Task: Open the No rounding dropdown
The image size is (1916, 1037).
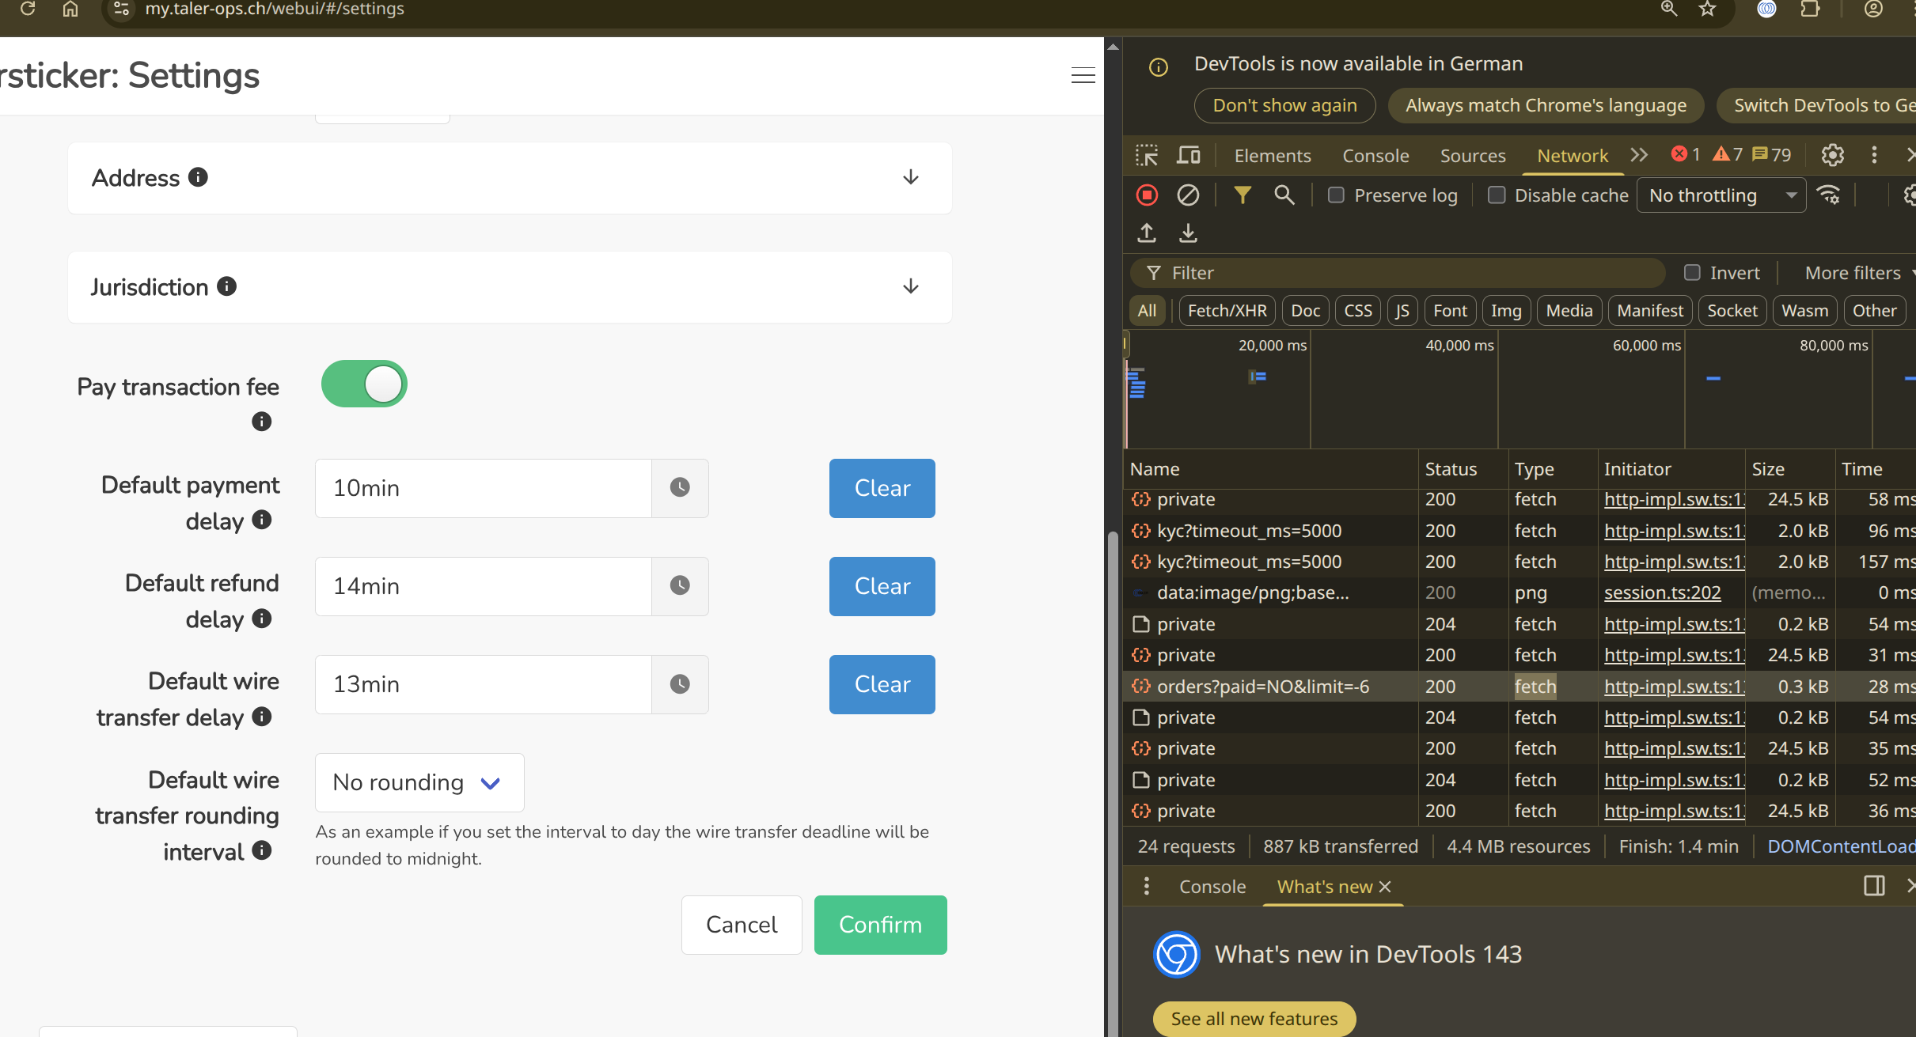Action: point(419,782)
